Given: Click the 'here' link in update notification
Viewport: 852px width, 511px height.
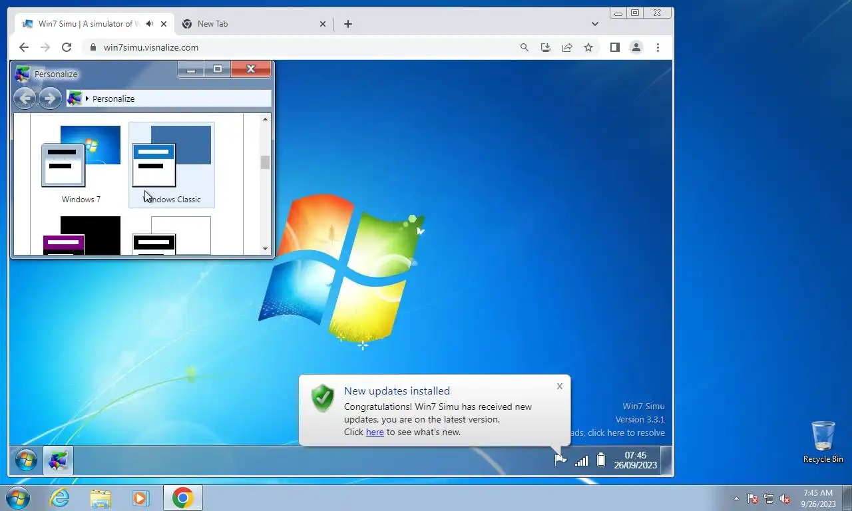Looking at the screenshot, I should click(375, 432).
